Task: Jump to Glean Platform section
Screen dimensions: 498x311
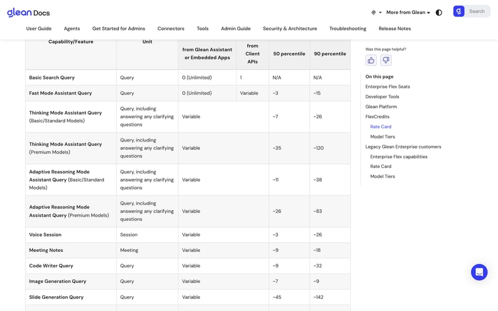Action: pyautogui.click(x=381, y=107)
